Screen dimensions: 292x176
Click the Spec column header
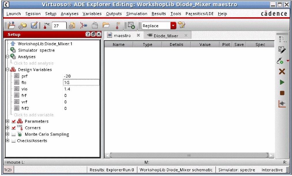[x=260, y=45]
